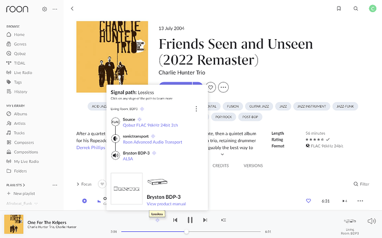Open Tags in sidebar
The height and width of the screenshot is (238, 382).
click(x=14, y=82)
